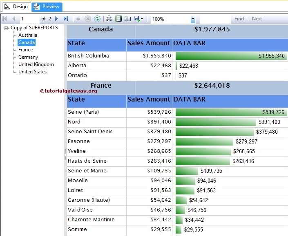
Task: Click Essonne sales amount $279,297 cell
Action: 150,141
